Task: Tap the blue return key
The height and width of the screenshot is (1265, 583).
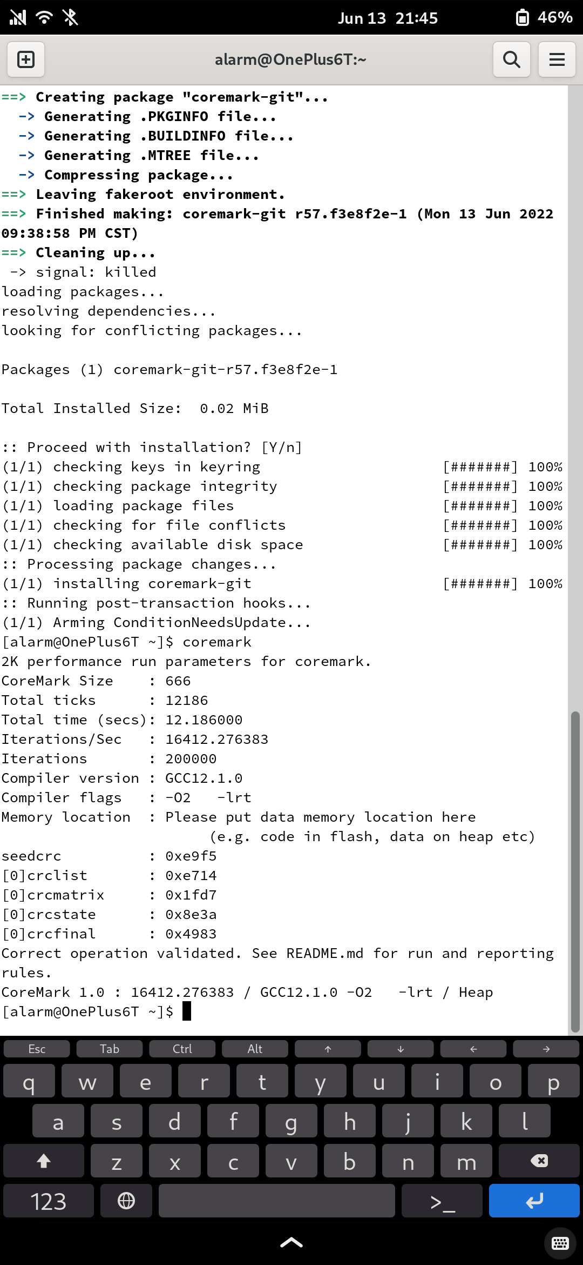Action: coord(534,1201)
